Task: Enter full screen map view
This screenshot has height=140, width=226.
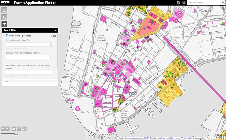Action: click(25, 129)
